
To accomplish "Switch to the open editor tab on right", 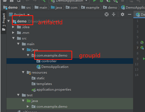I will coord(139,15).
